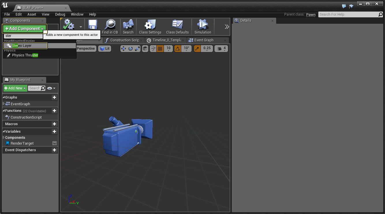Screen dimensions: 385x214
Task: Click the Compile button icon
Action: (x=68, y=25)
